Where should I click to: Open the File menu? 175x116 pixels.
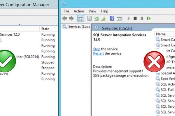tap(66, 11)
